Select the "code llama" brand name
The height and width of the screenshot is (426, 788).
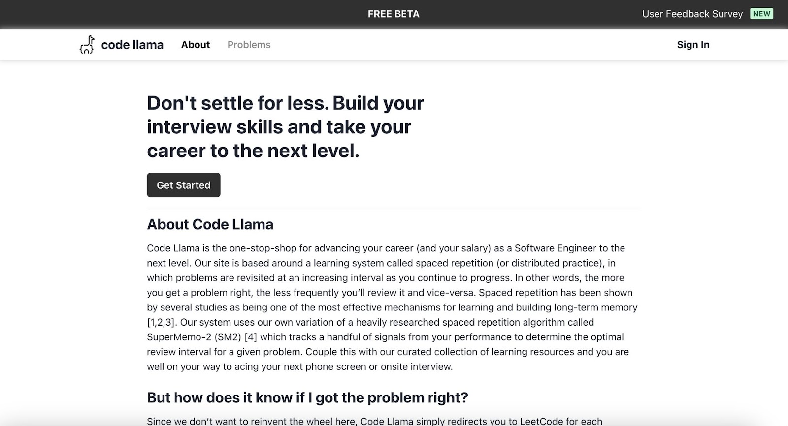132,44
